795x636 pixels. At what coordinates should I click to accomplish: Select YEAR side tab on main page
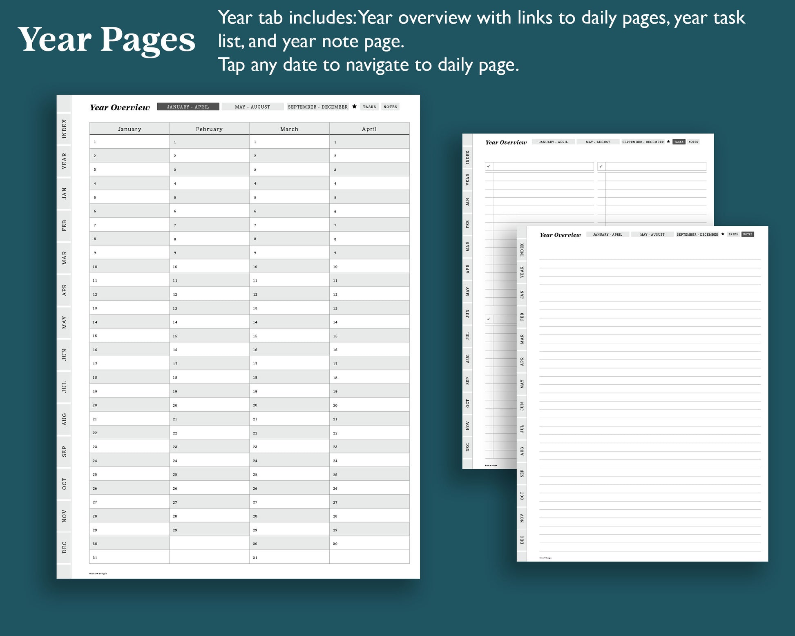tap(64, 161)
